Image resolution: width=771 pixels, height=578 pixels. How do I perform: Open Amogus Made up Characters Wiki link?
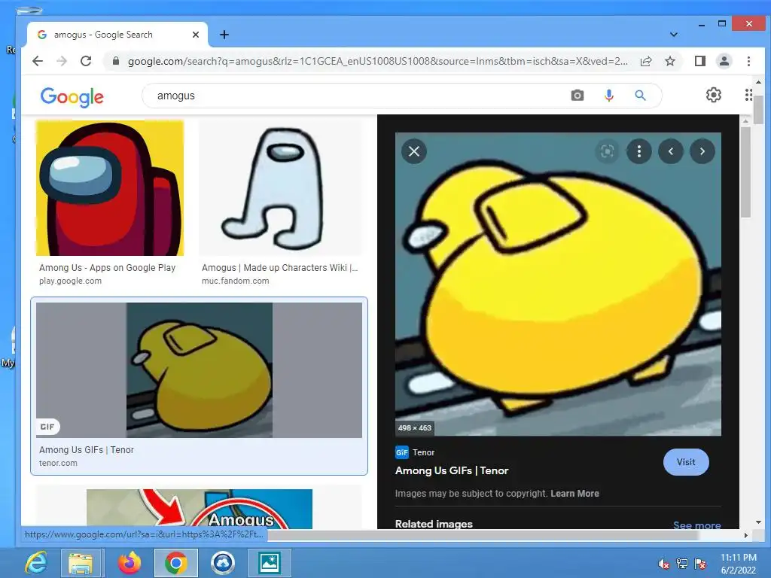(280, 267)
